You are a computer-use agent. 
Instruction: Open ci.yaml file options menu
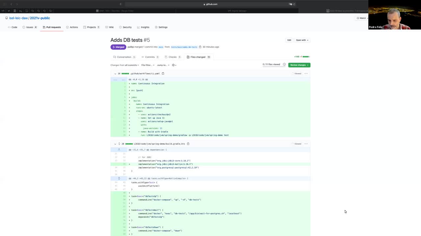pyautogui.click(x=306, y=73)
